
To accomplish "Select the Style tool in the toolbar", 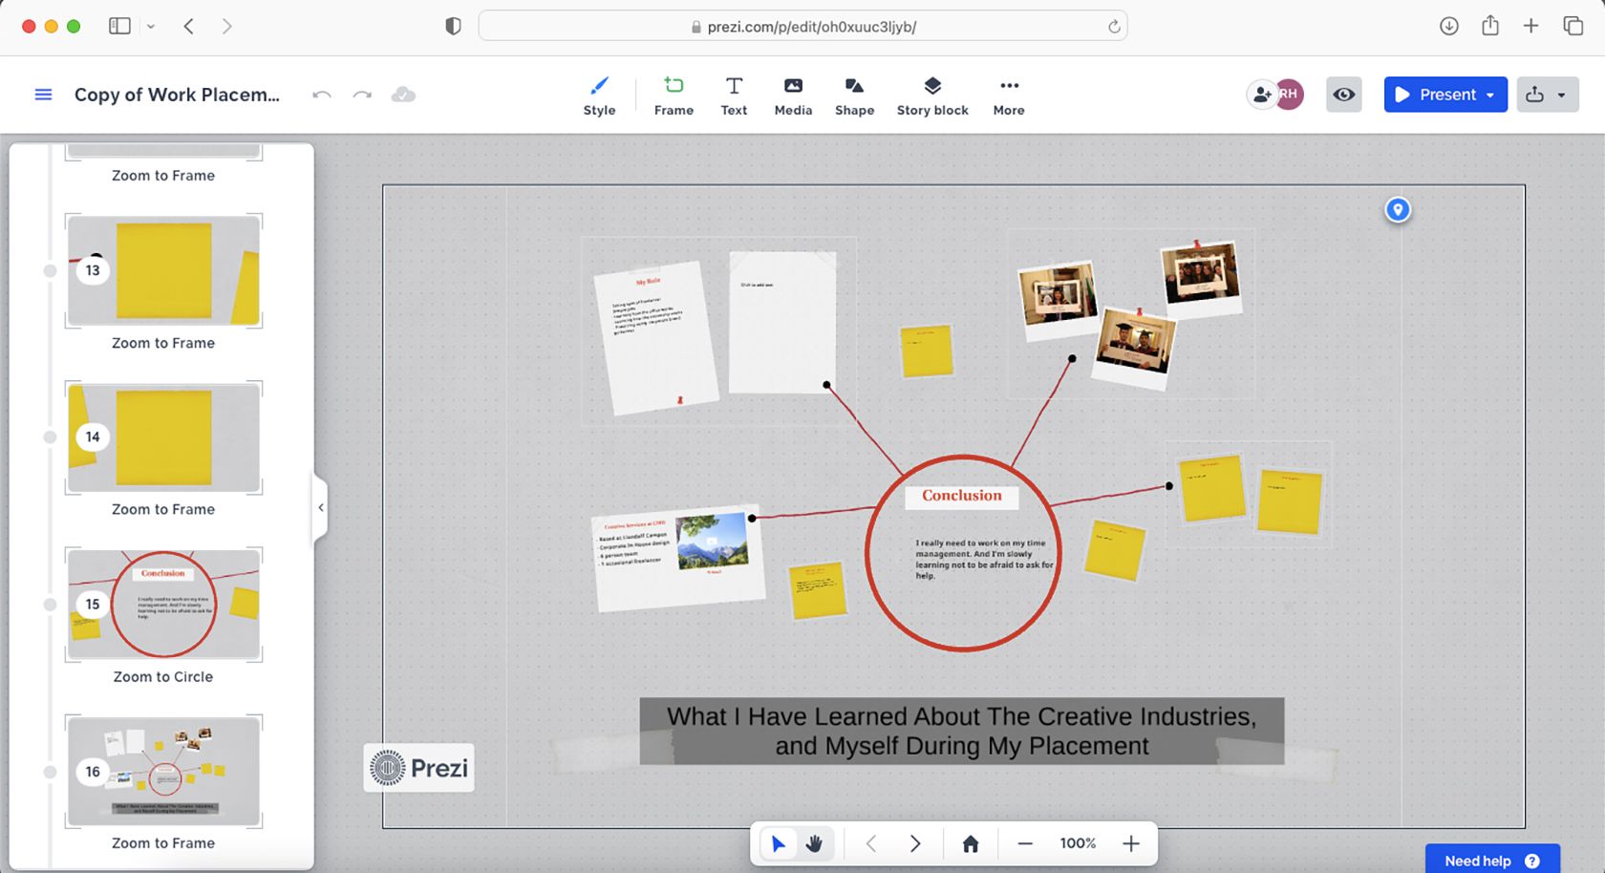I will pos(599,95).
